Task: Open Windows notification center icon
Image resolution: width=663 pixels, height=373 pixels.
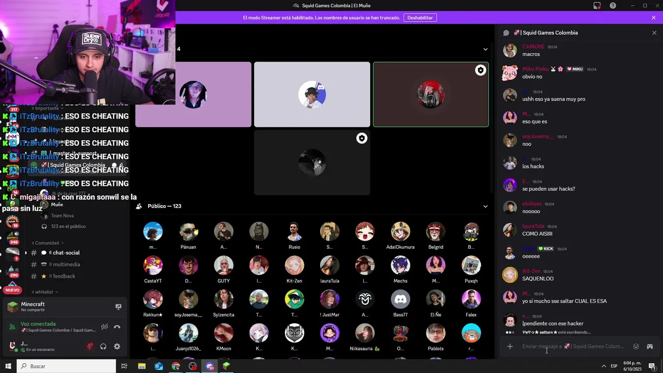Action: (652, 366)
